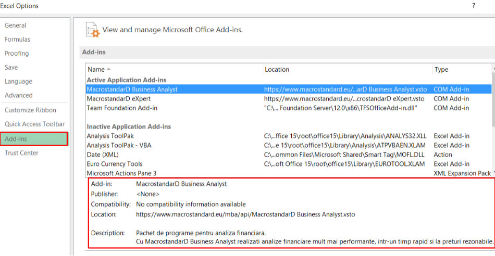Screen dimensions: 495x256
Task: Open the Customize Ribbon category
Action: [30, 110]
